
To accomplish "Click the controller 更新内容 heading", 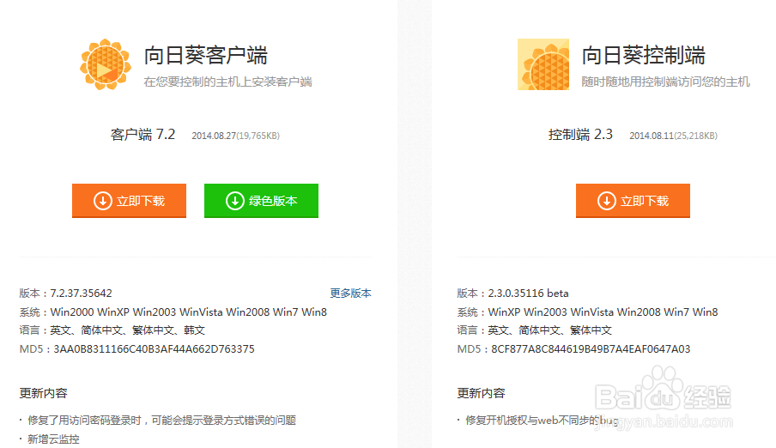I will [481, 393].
